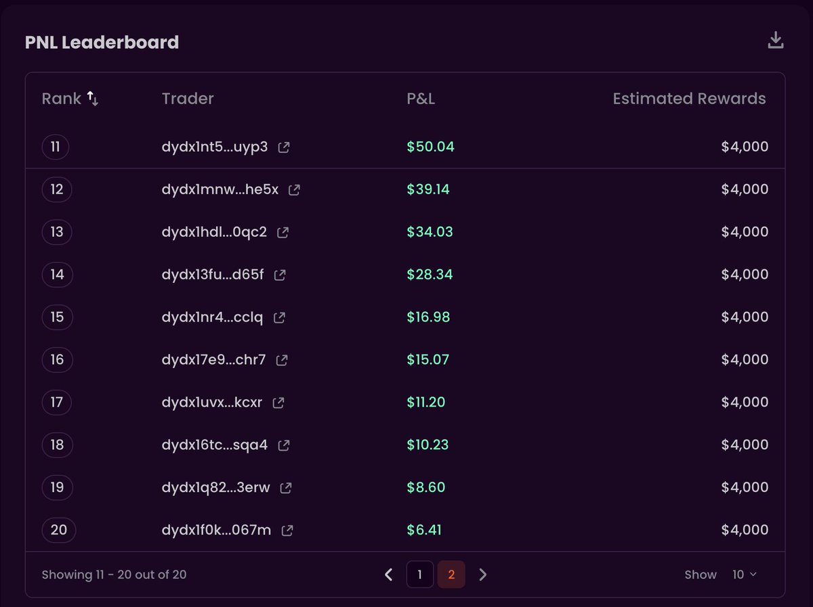Go to next page arrow

pyautogui.click(x=482, y=575)
